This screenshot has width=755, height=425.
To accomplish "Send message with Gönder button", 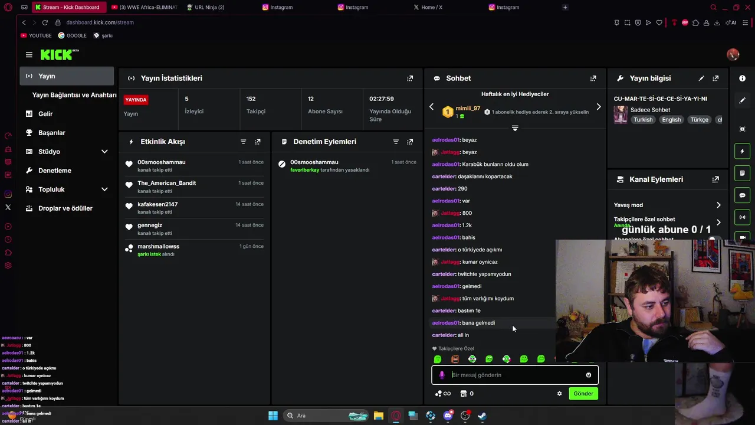I will point(583,394).
